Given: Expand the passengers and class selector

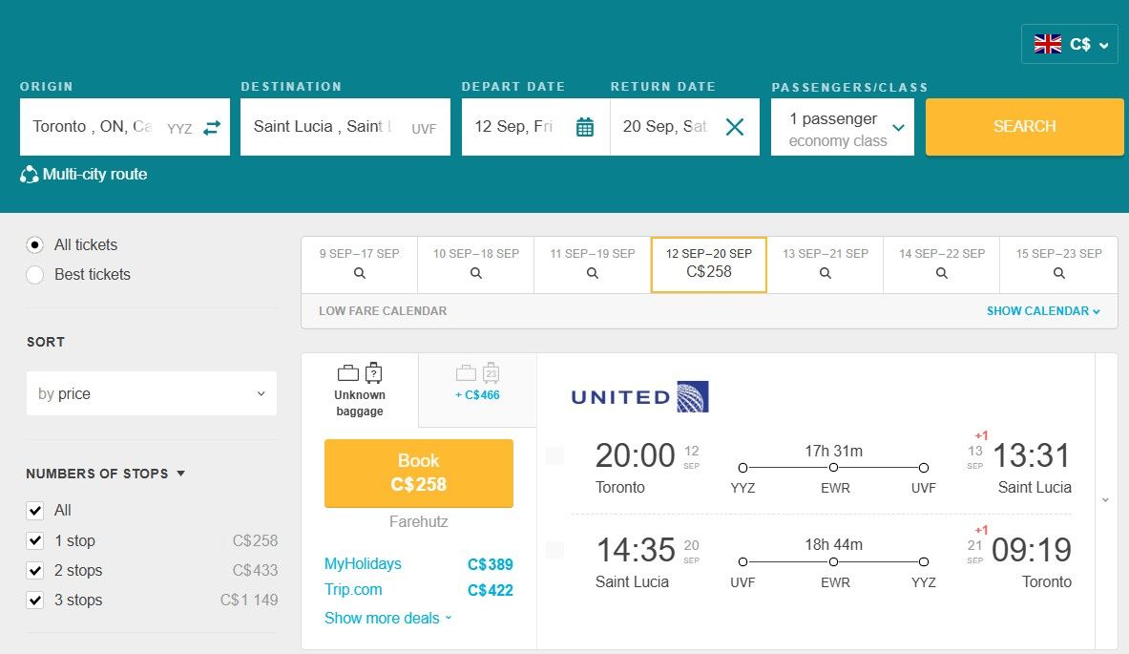Looking at the screenshot, I should tap(843, 127).
